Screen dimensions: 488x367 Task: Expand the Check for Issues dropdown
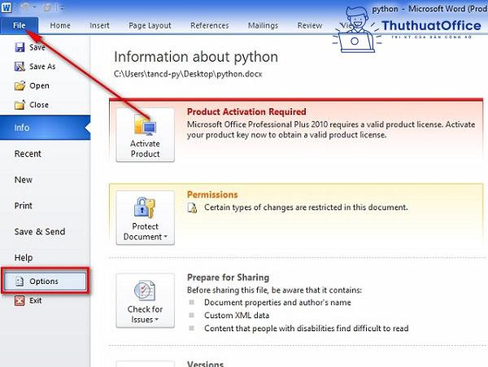pyautogui.click(x=145, y=301)
